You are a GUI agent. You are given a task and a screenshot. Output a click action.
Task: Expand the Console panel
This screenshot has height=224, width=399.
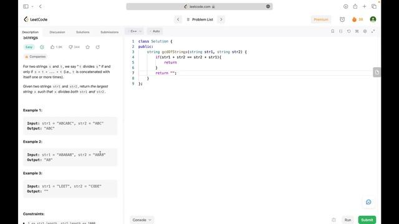point(142,220)
